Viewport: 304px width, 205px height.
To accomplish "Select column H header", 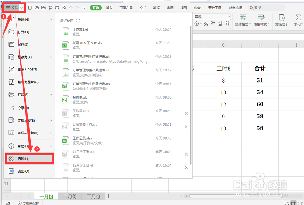I will [x=260, y=45].
